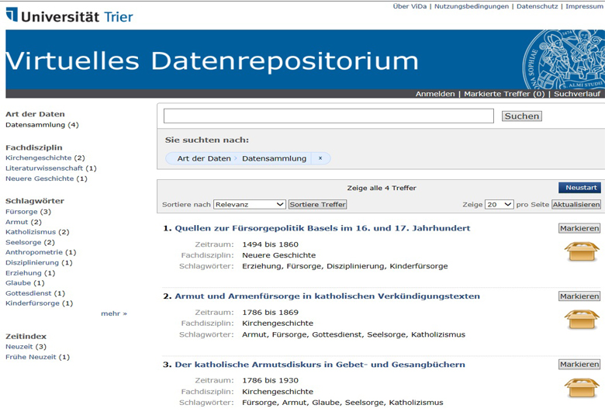Open the Datenschutz page
605x412 pixels.
[x=537, y=6]
